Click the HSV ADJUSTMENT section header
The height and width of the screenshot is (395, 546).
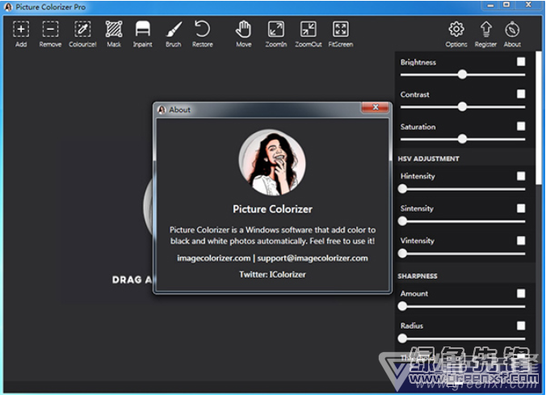click(x=428, y=159)
